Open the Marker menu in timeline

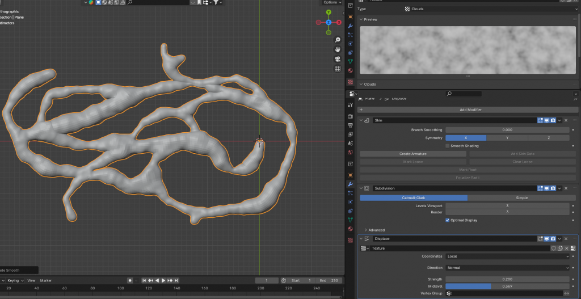click(x=45, y=280)
